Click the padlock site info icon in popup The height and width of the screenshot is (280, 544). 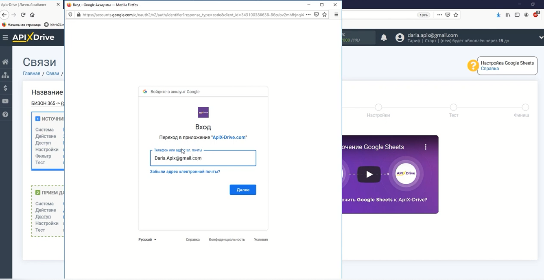(79, 15)
